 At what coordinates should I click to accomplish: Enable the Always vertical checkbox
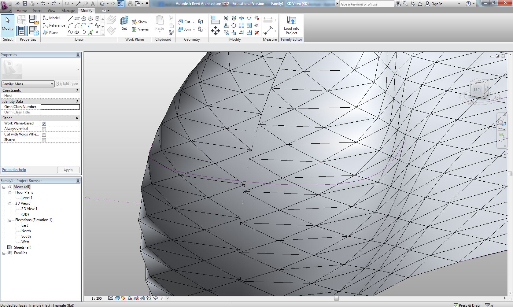pos(44,129)
